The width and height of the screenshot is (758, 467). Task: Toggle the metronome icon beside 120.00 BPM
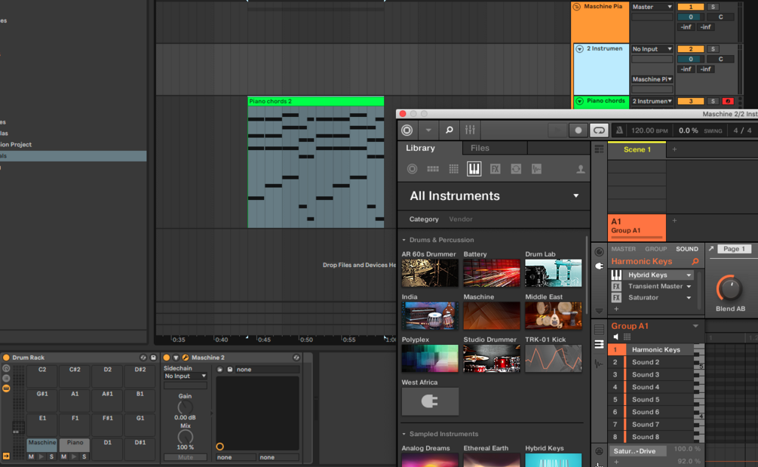tap(619, 130)
